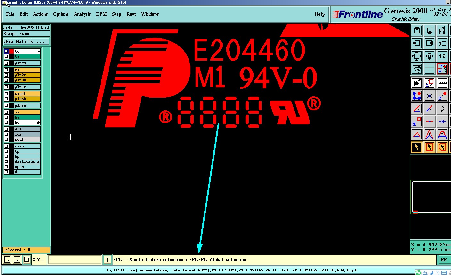Click the move point red-blue dot icon
The width and height of the screenshot is (451, 275).
(442, 96)
